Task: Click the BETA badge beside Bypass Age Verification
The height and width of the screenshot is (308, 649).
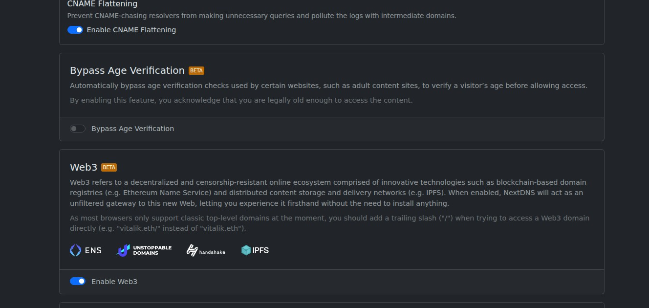Action: [x=196, y=70]
